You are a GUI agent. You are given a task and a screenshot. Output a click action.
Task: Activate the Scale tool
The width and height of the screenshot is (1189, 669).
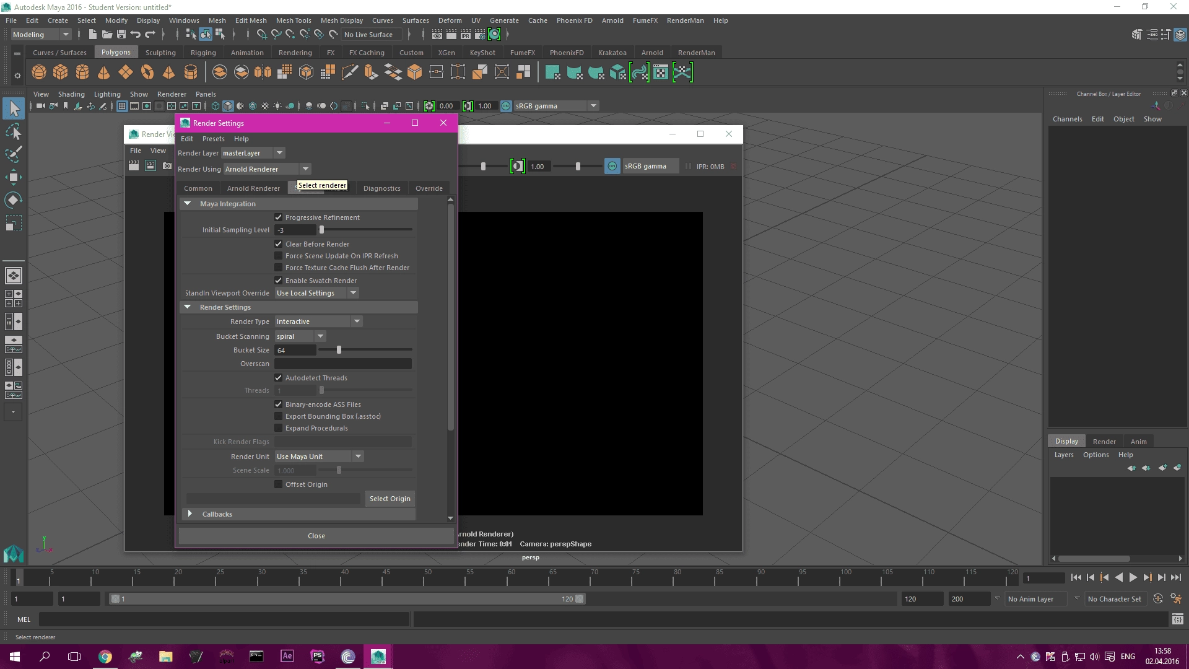14,223
